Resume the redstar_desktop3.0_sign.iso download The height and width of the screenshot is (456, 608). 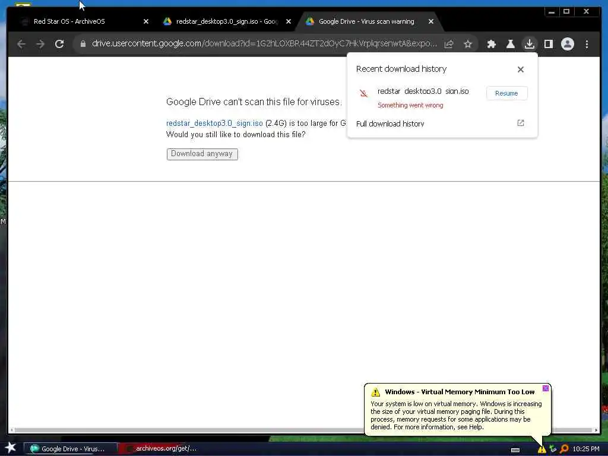[x=506, y=93]
